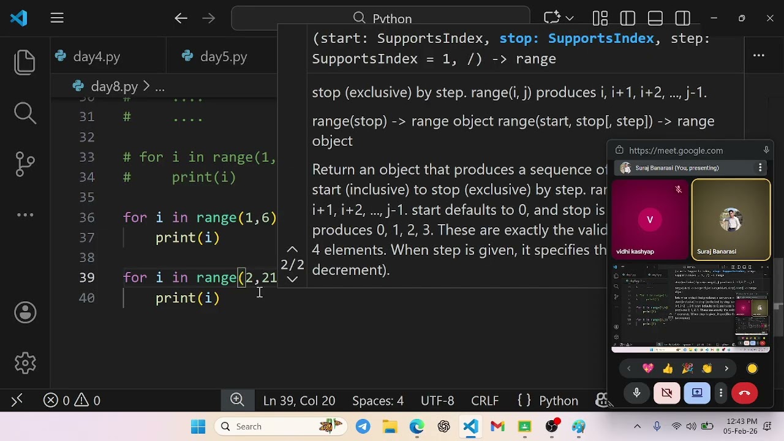The image size is (784, 441).
Task: Open editor More Actions ellipsis menu
Action: click(x=759, y=56)
